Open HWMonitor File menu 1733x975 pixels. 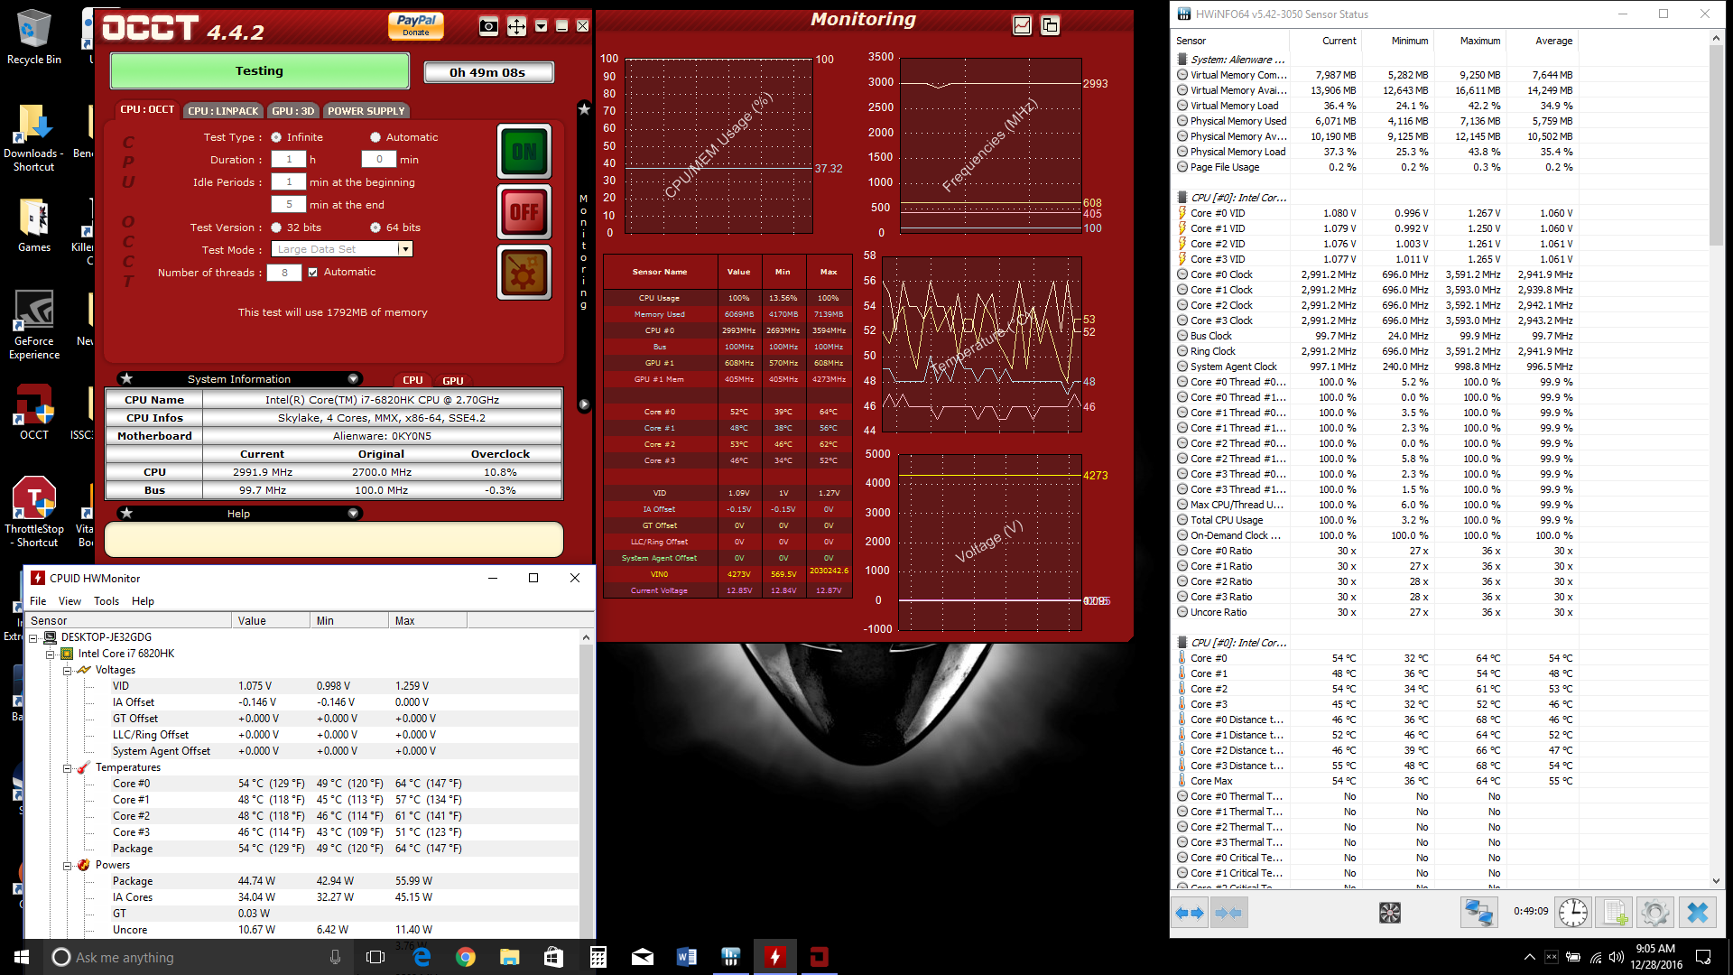(38, 601)
